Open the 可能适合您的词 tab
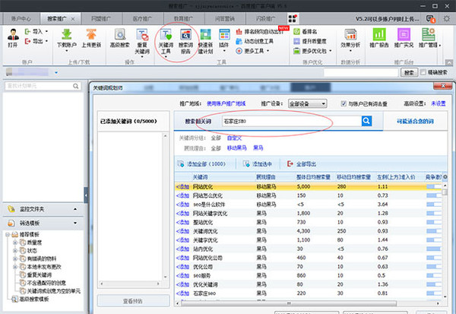456x314 pixels. pyautogui.click(x=415, y=121)
